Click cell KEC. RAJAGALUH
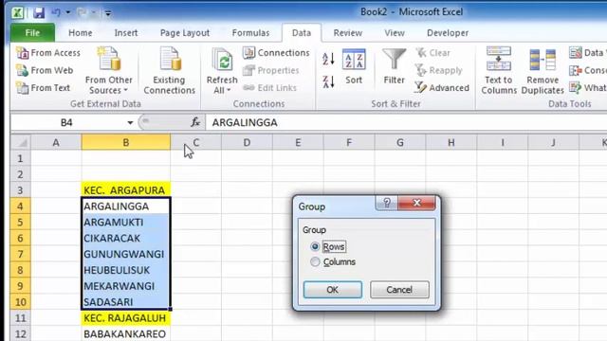Viewport: 607px width, 341px height. (126, 318)
